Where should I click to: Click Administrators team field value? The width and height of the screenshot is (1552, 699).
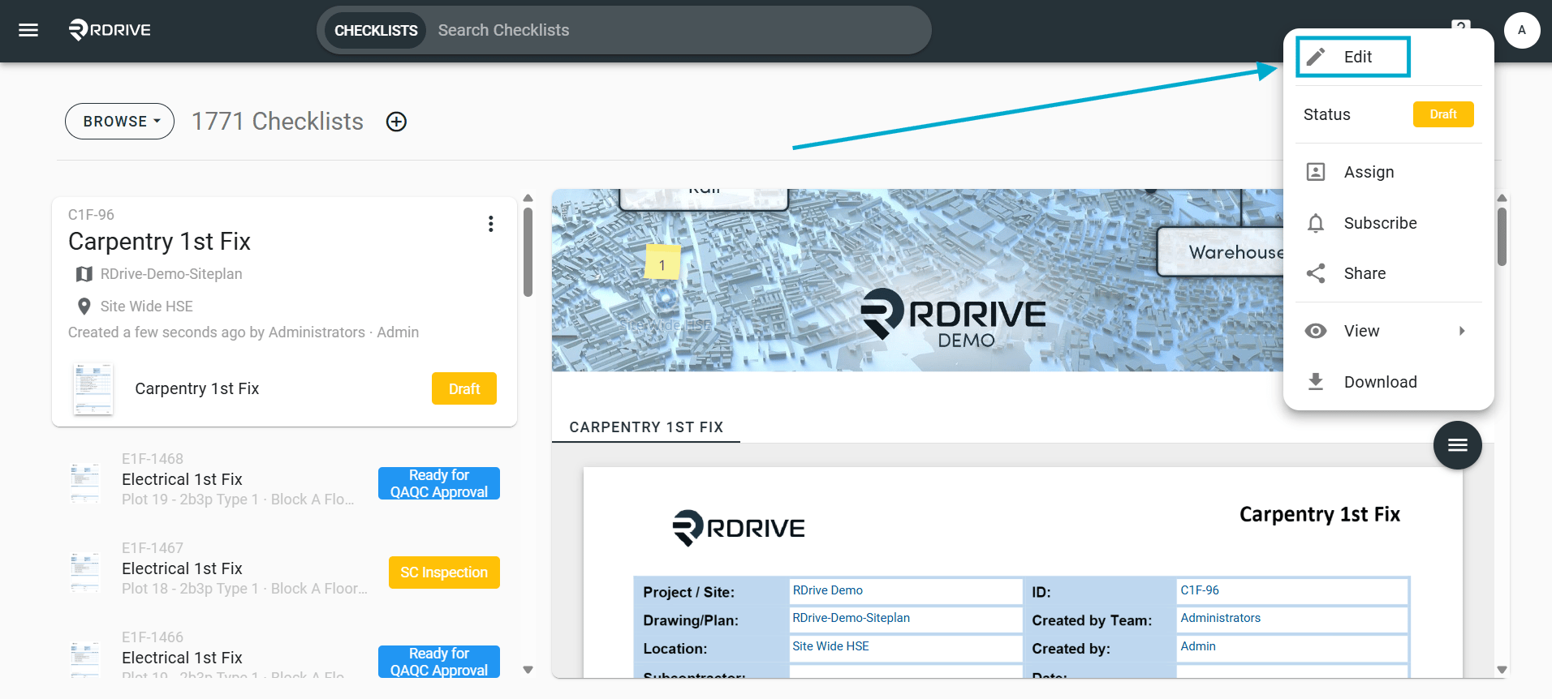pyautogui.click(x=1291, y=619)
